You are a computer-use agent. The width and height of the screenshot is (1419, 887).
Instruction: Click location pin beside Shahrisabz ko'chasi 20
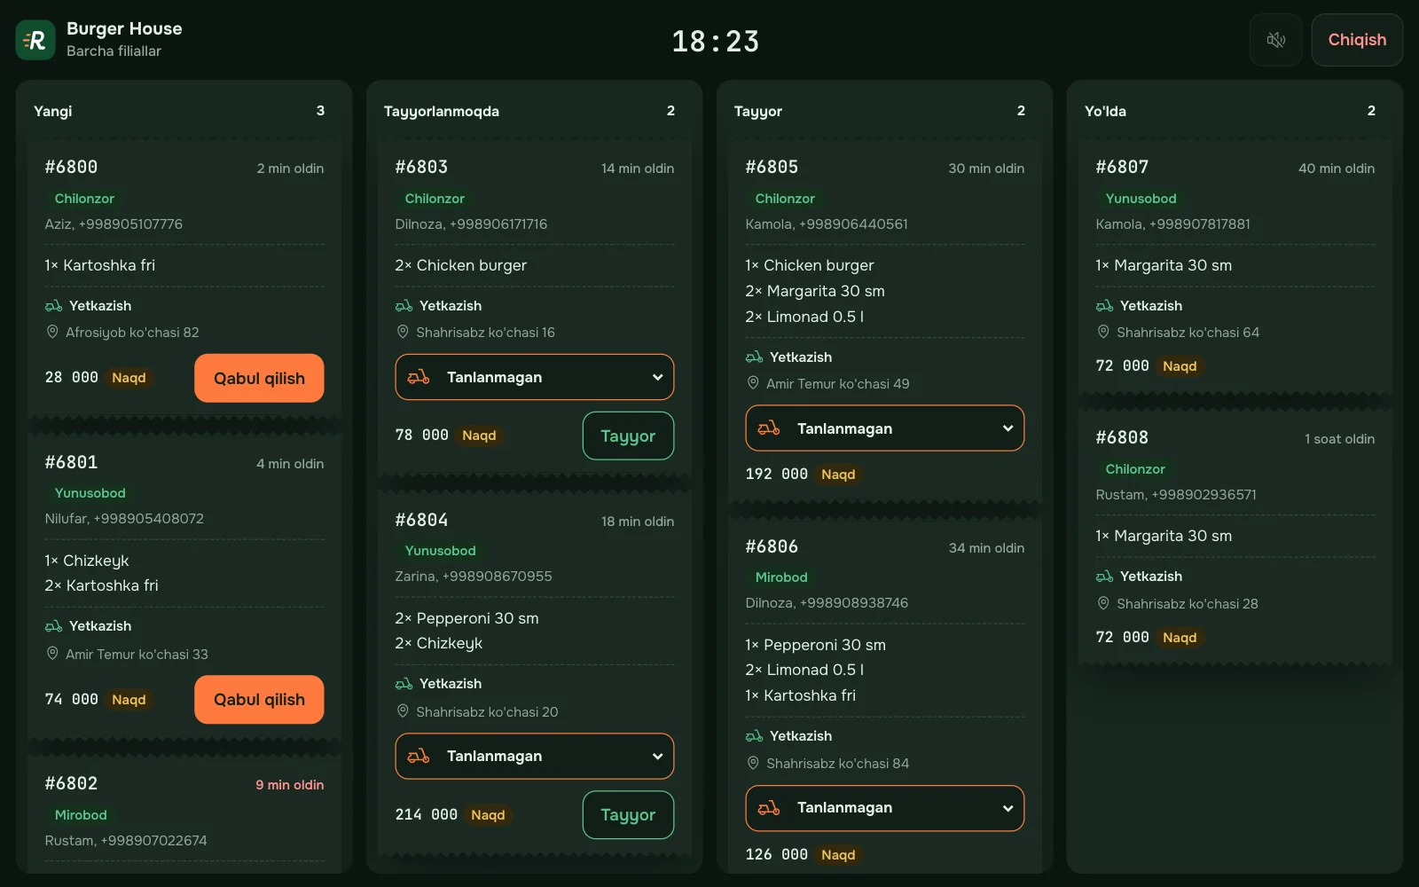403,711
